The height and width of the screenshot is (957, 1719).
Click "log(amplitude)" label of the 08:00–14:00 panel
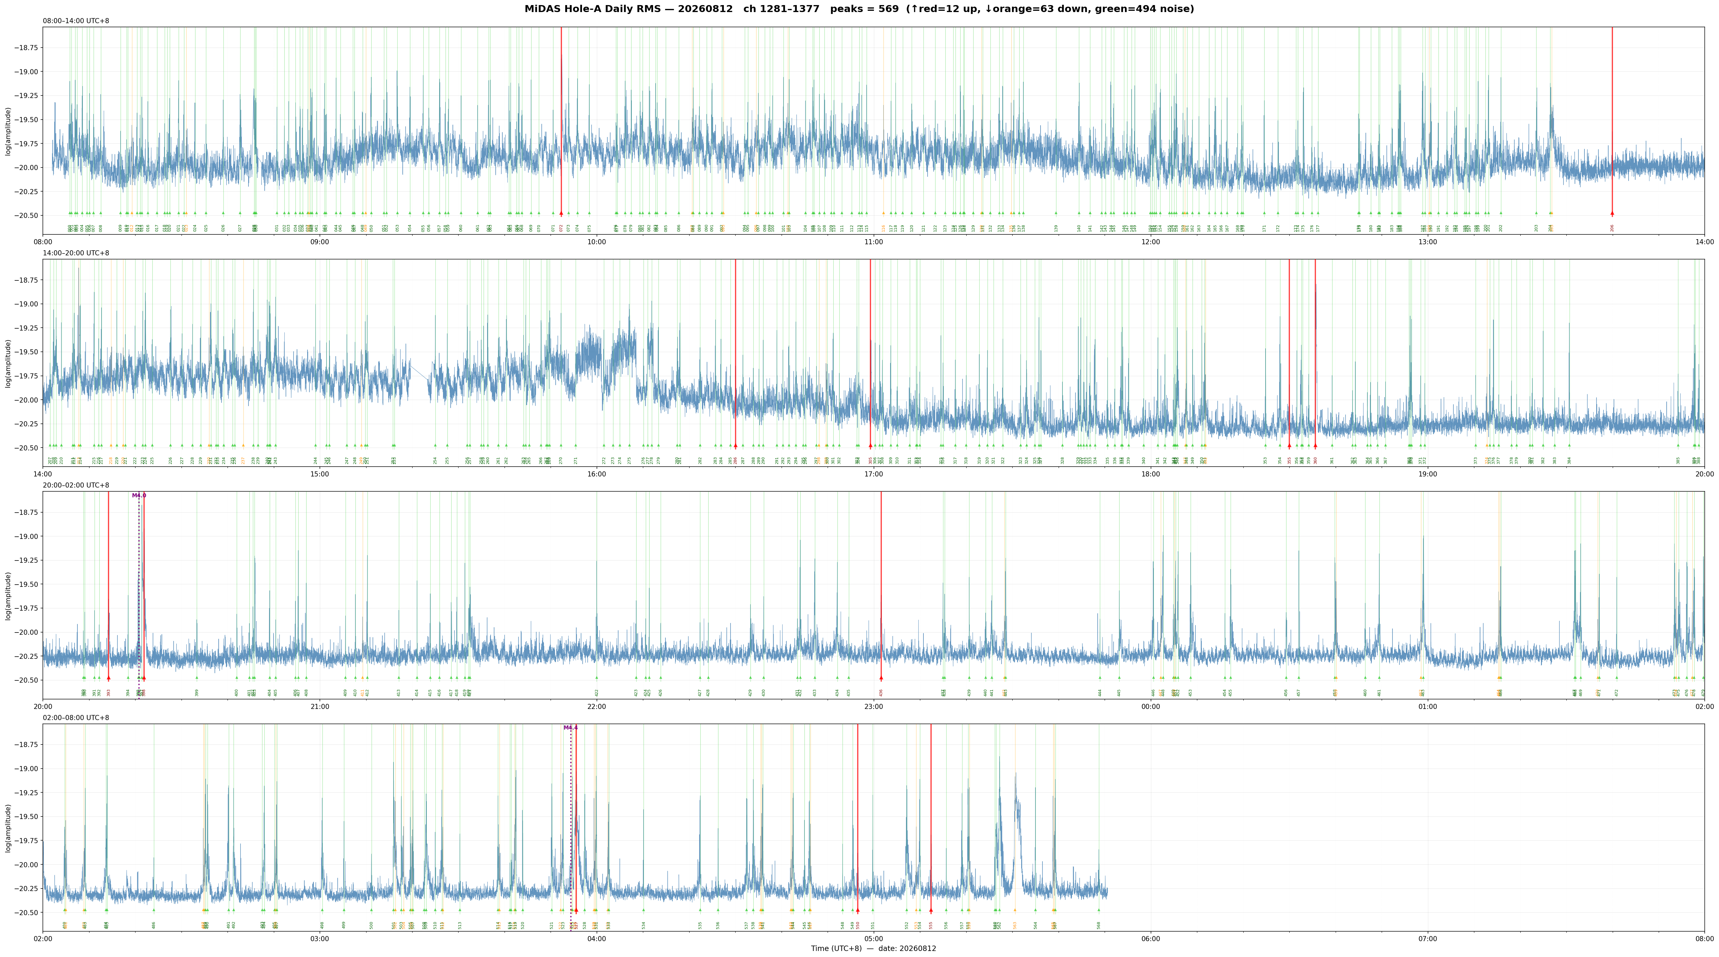[8, 131]
